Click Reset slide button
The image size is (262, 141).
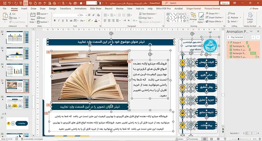coord(41,18)
